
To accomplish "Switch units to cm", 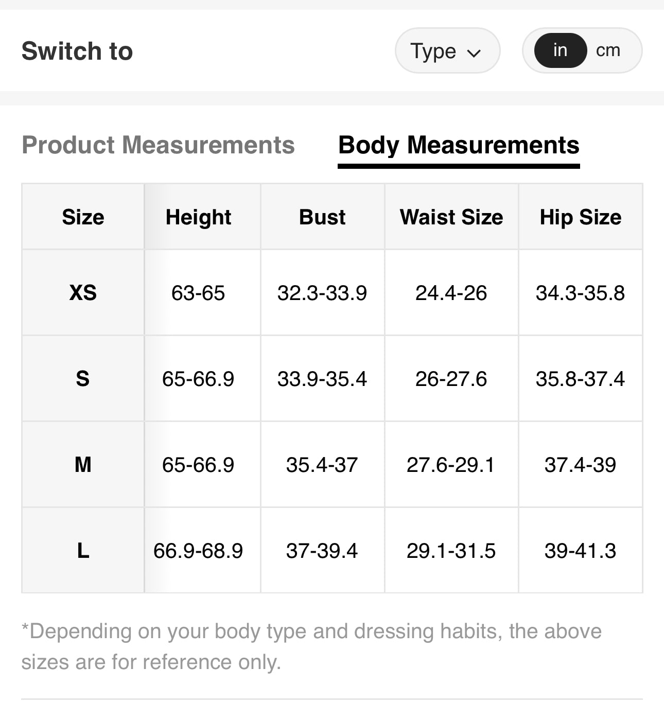I will [x=608, y=50].
